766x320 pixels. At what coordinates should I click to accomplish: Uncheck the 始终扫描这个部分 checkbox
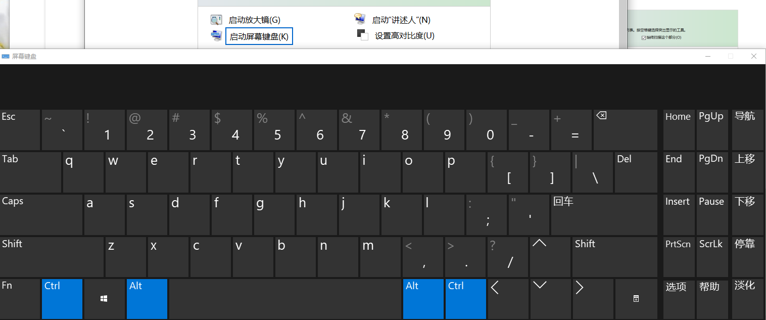point(643,37)
